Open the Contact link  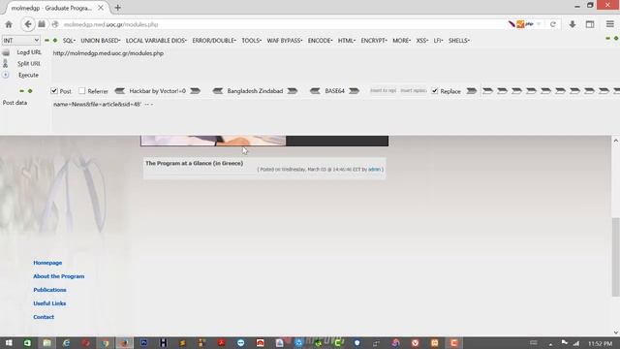[44, 317]
